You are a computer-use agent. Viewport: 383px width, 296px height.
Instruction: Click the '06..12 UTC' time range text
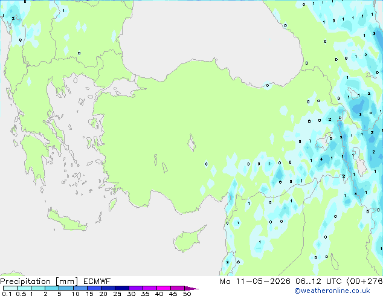click(x=318, y=282)
